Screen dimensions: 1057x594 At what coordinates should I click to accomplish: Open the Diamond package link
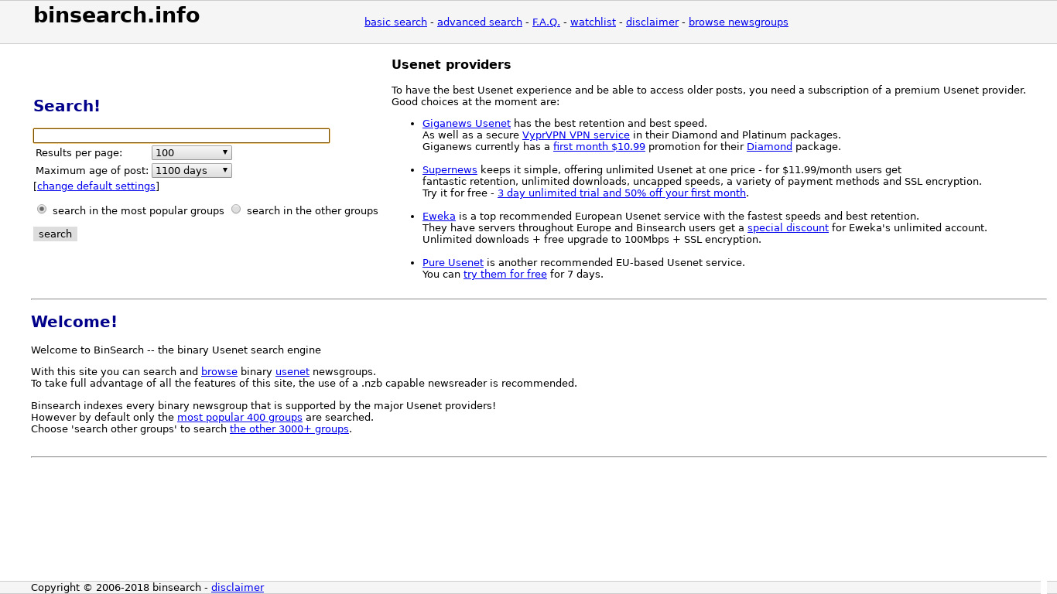pyautogui.click(x=769, y=147)
